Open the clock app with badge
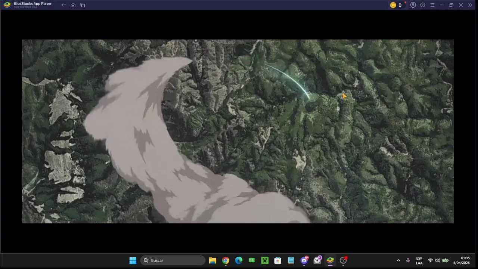The image size is (478, 269). pyautogui.click(x=317, y=260)
